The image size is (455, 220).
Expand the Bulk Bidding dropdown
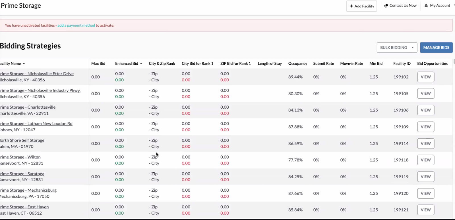pyautogui.click(x=397, y=48)
